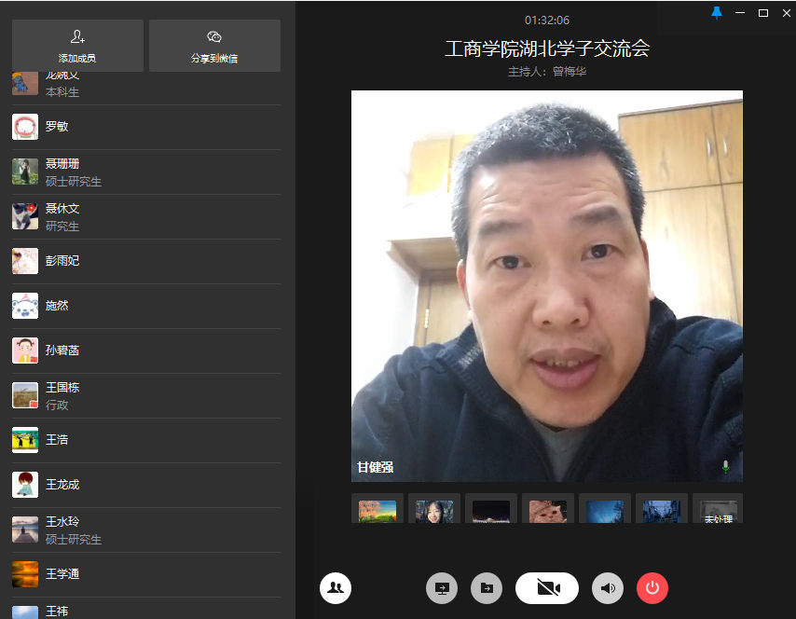Click 分享到微信 share button
Screen dimensions: 796x619
click(x=214, y=46)
